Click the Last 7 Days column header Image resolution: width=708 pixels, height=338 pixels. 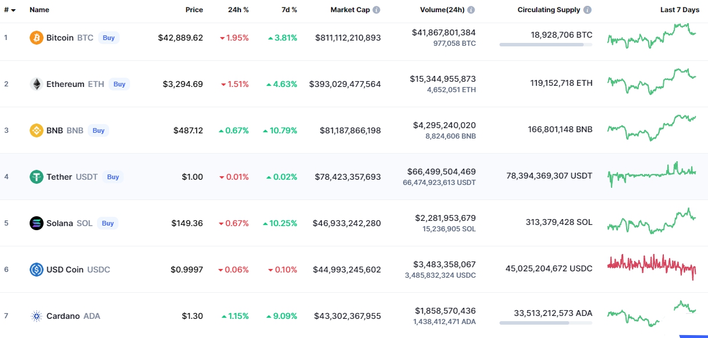680,10
